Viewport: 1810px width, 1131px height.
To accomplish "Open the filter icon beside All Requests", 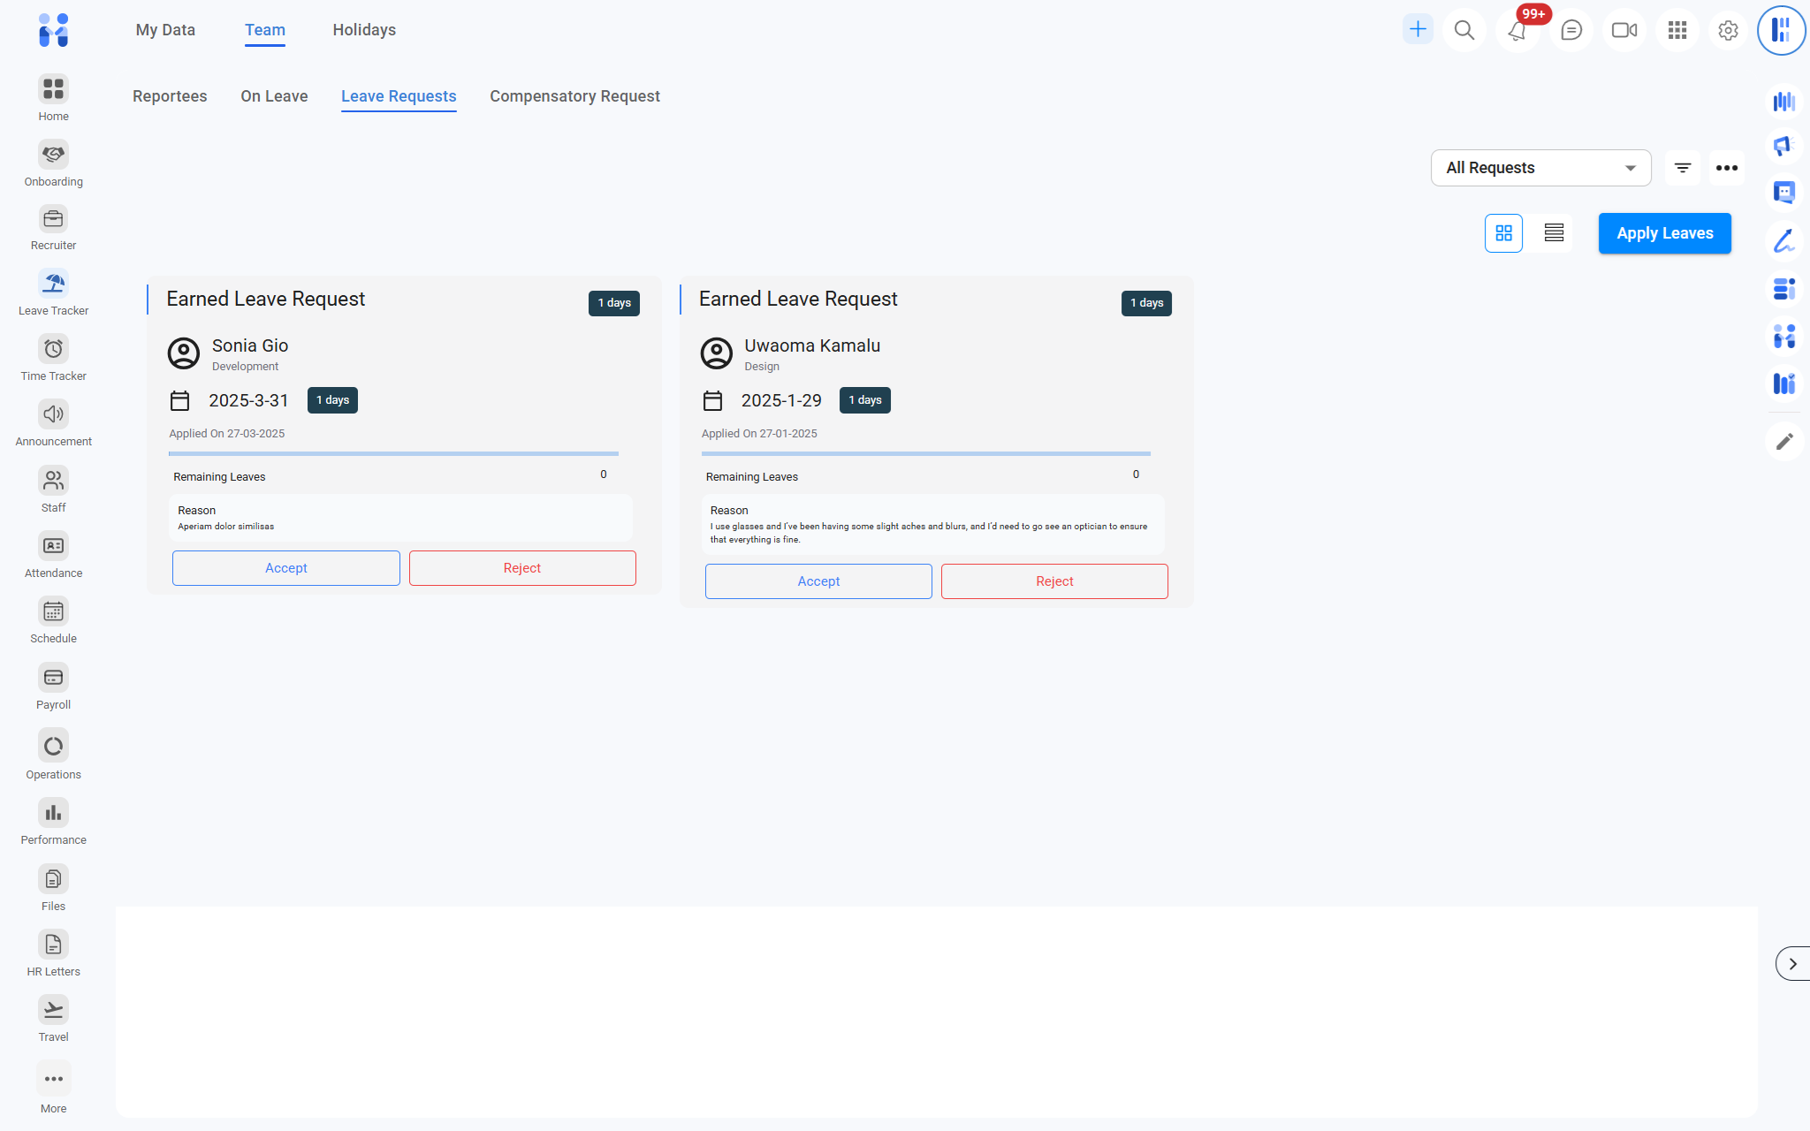I will coord(1683,168).
